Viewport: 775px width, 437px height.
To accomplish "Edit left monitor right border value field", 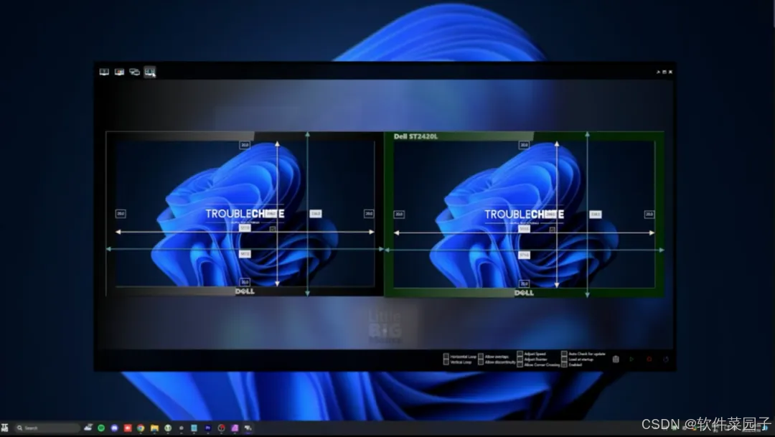I will tap(369, 214).
